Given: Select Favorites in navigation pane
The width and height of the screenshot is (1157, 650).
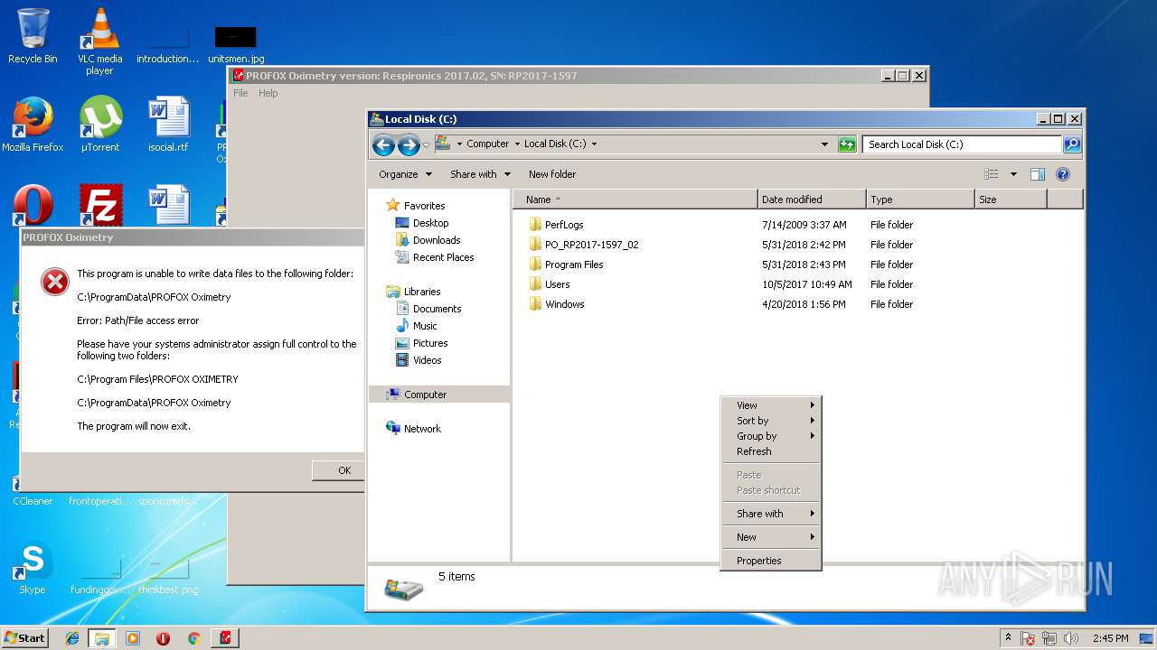Looking at the screenshot, I should pos(424,206).
